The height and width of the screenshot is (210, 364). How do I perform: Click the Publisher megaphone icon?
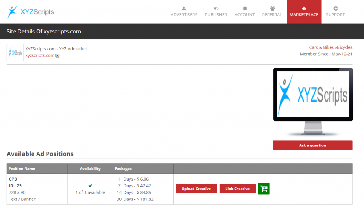(x=216, y=8)
